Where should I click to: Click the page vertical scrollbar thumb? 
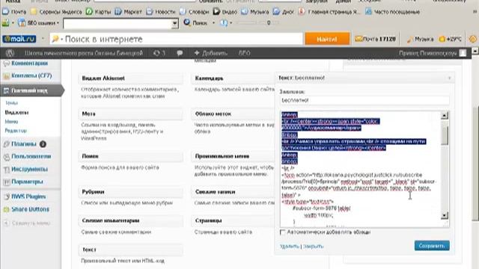tap(476, 163)
